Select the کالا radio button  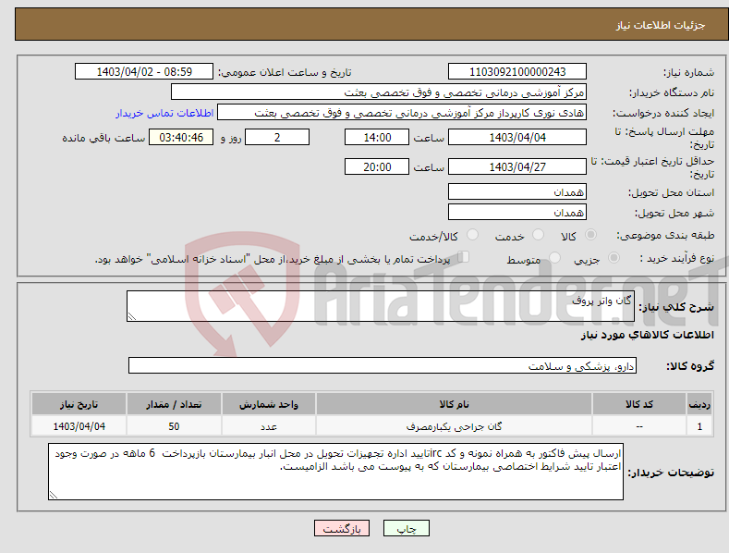tap(590, 235)
